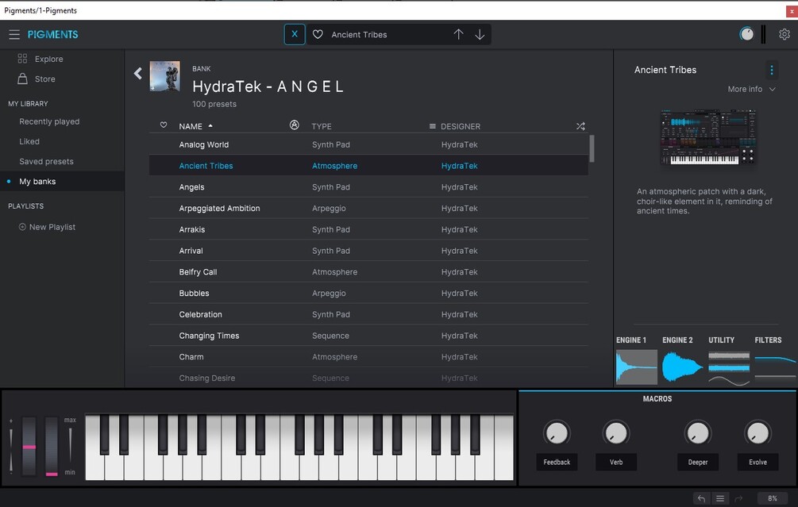Viewport: 798px width, 507px height.
Task: Click Store bag icon
Action: click(x=22, y=79)
